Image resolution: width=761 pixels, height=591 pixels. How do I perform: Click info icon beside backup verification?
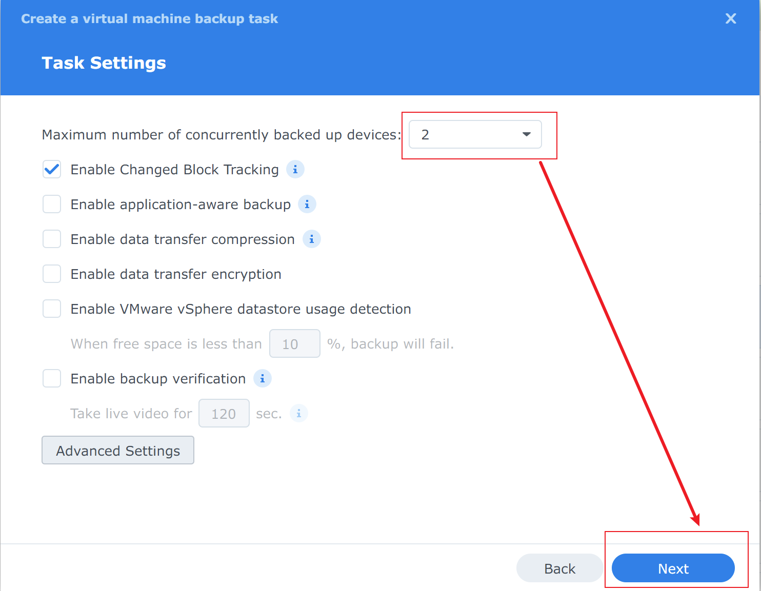[262, 378]
